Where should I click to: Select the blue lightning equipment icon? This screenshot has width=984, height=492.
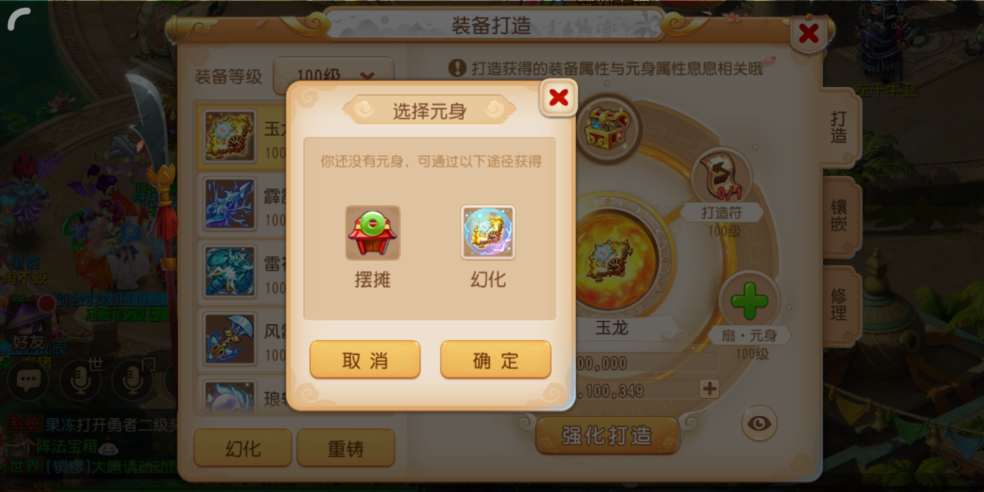pyautogui.click(x=230, y=204)
